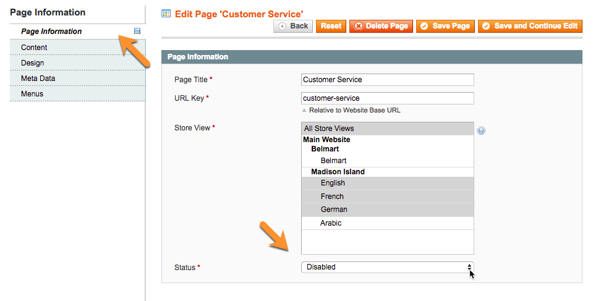
Task: Open the Content tab
Action: [34, 48]
